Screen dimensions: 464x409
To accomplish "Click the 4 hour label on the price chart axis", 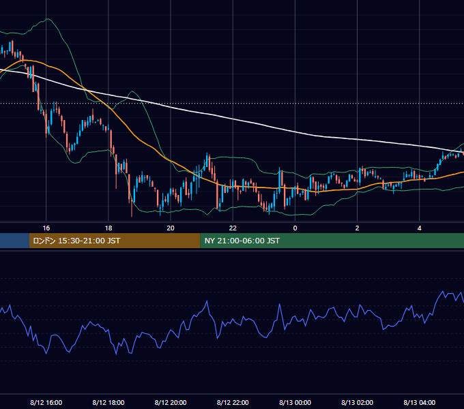I will click(420, 228).
